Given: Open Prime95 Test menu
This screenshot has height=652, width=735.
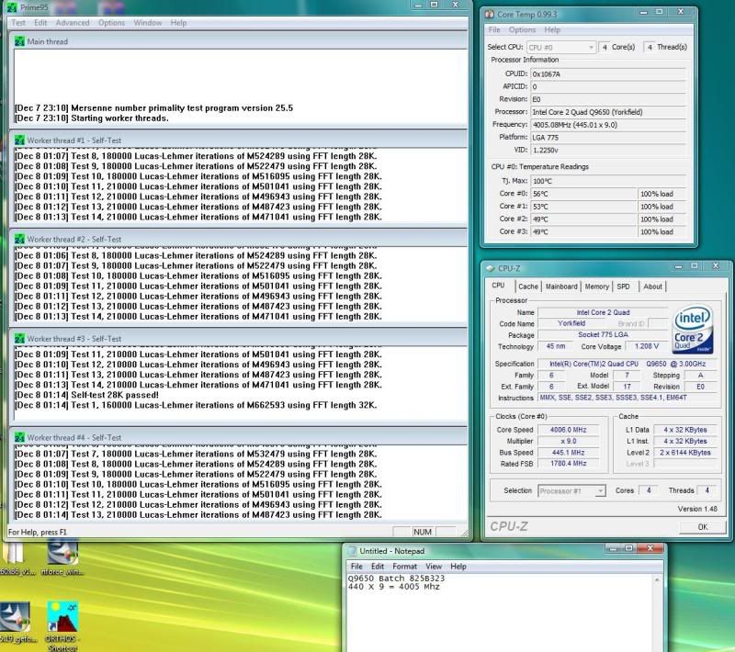Looking at the screenshot, I should tap(18, 22).
